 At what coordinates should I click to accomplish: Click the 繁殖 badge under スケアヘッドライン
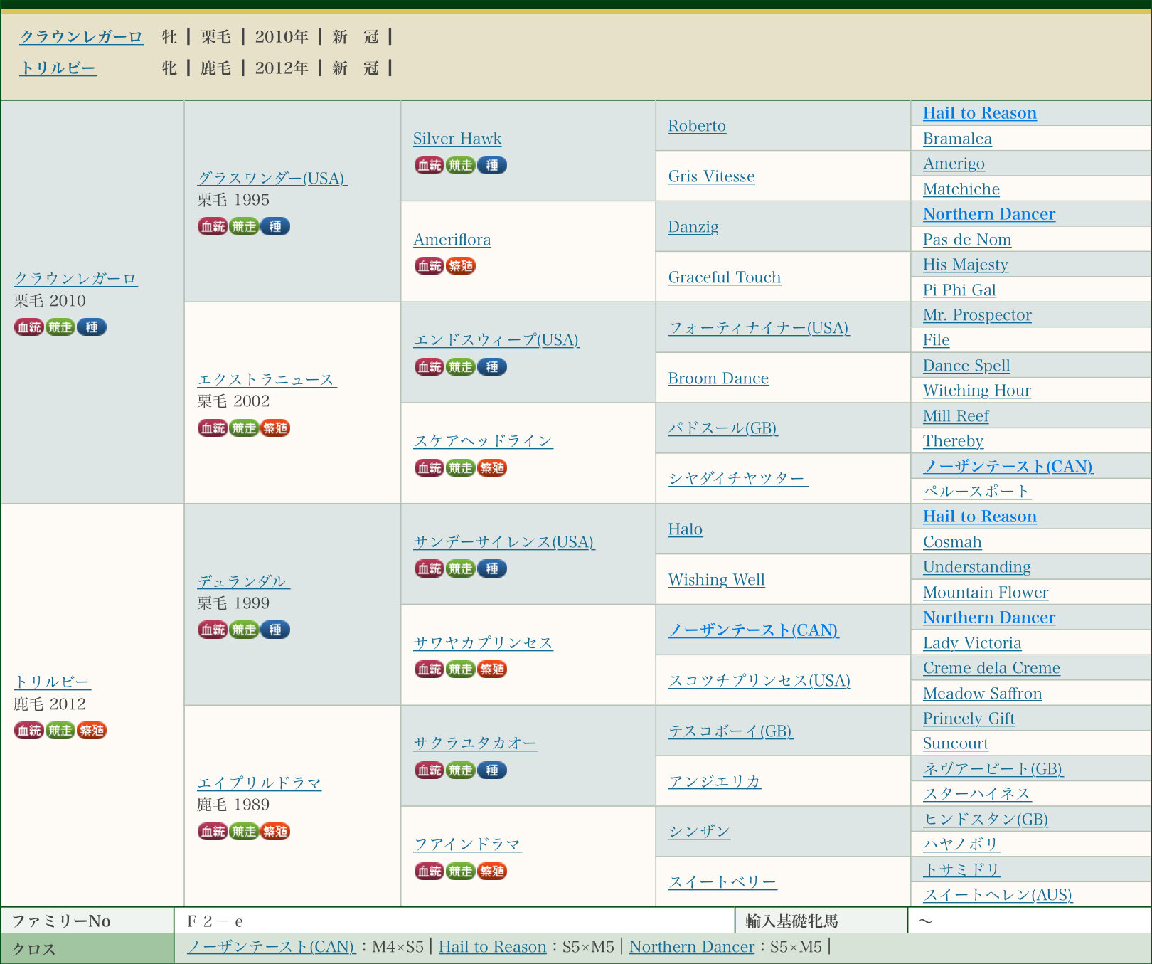491,467
